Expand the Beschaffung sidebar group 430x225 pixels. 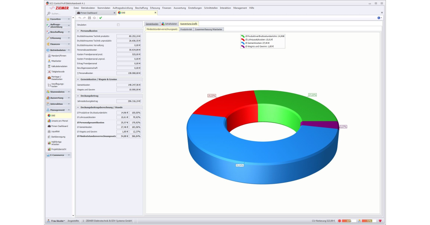tap(58, 32)
